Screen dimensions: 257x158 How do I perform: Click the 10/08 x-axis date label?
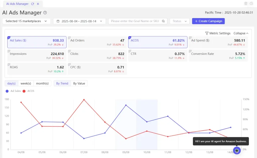tap(147, 152)
